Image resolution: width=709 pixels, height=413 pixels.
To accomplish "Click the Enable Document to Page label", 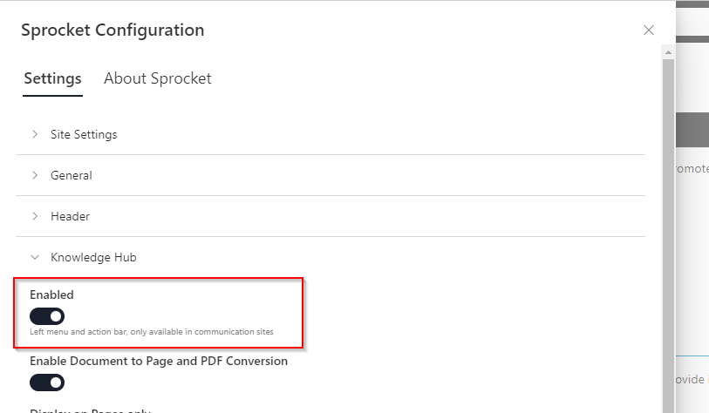I will (159, 361).
